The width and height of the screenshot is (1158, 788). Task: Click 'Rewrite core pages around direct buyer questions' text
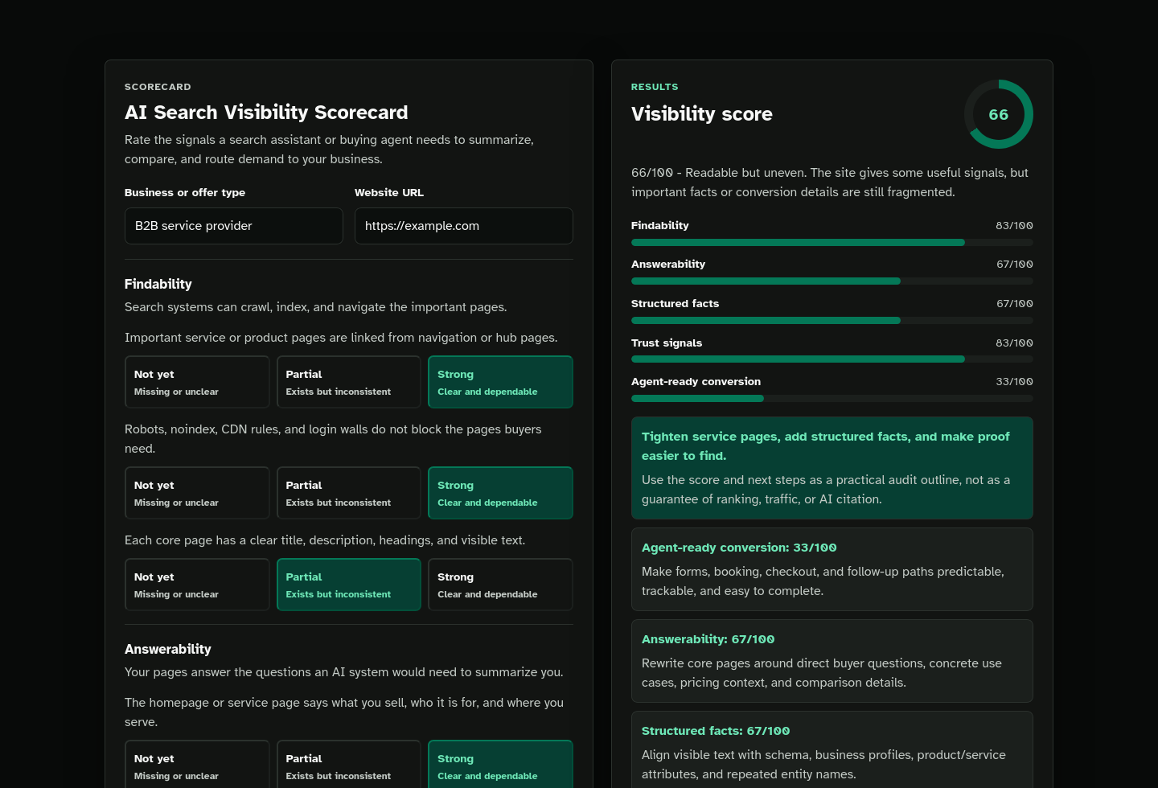(x=822, y=673)
